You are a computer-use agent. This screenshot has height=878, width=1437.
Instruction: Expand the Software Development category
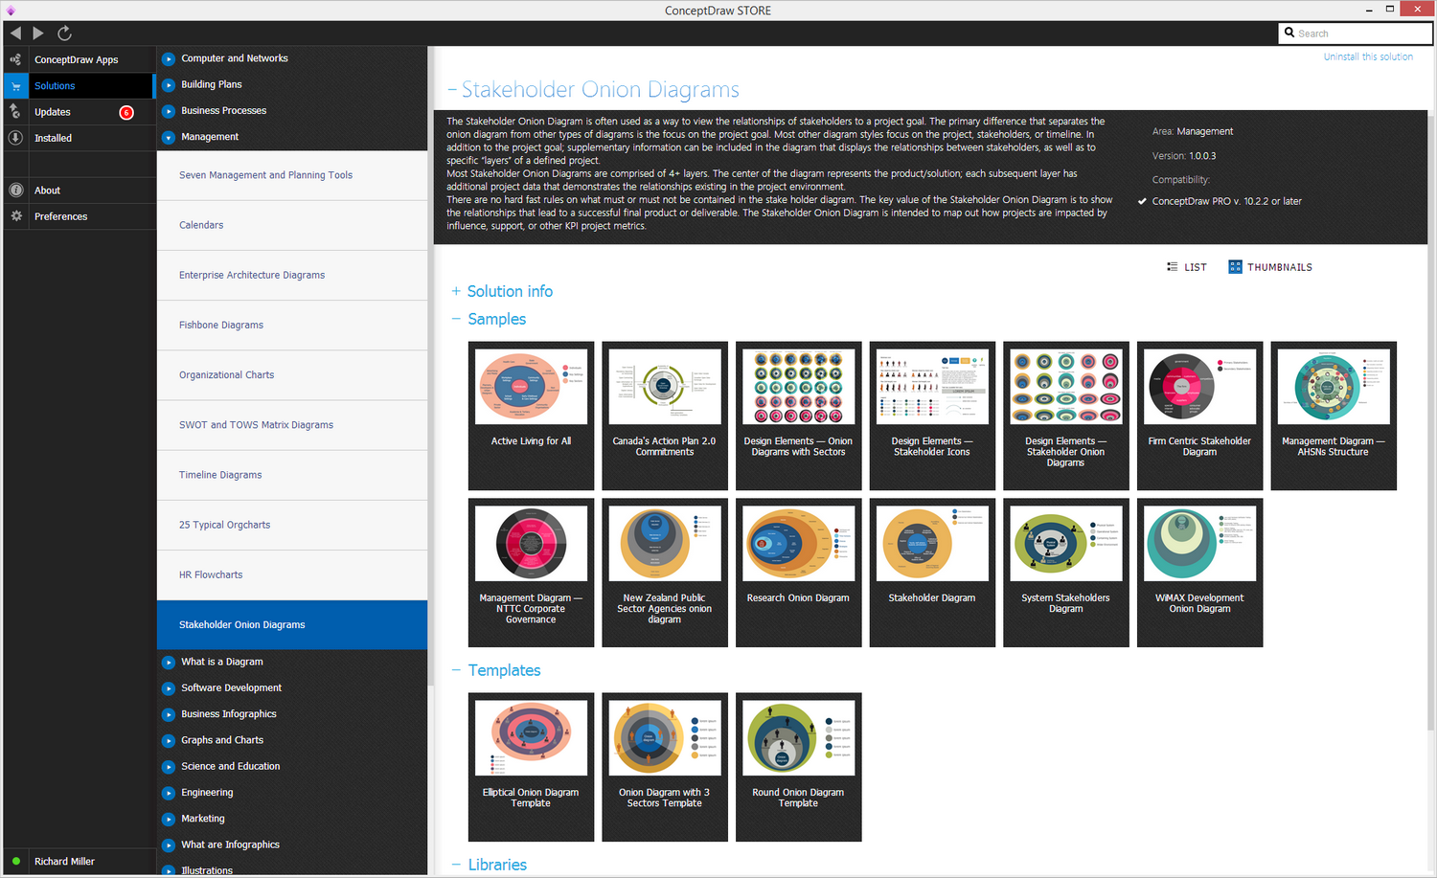(x=169, y=688)
